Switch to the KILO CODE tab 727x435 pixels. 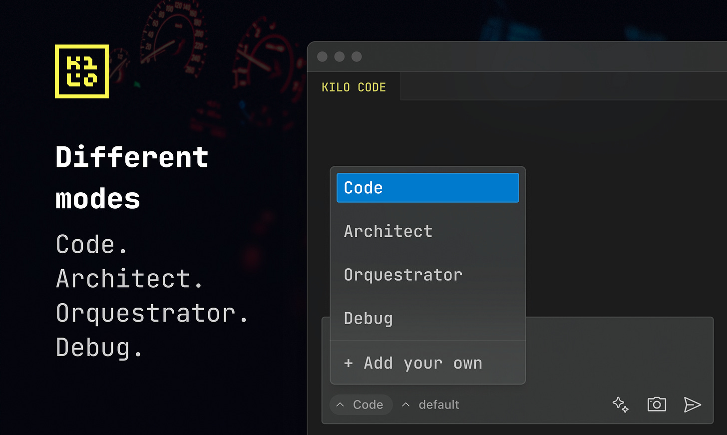tap(354, 87)
